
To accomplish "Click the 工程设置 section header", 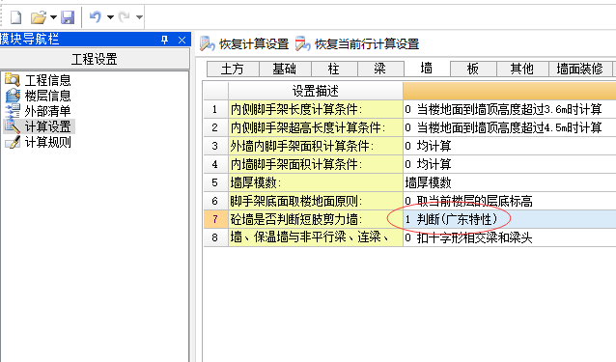I will click(95, 60).
